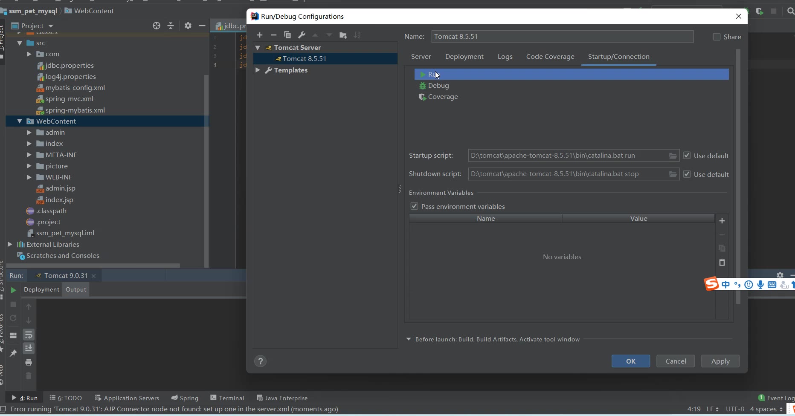
Task: Toggle Use default for Shutdown script
Action: pyautogui.click(x=687, y=174)
